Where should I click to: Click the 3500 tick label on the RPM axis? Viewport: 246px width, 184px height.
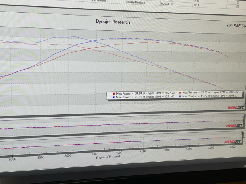coord(94,154)
